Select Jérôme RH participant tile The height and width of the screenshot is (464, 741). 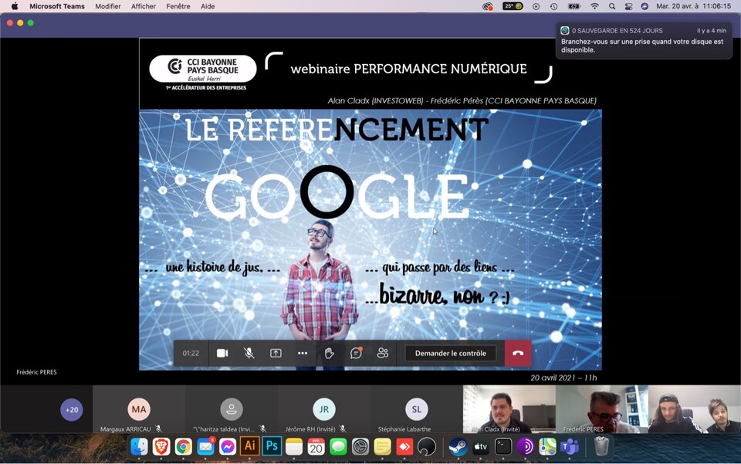(x=323, y=409)
